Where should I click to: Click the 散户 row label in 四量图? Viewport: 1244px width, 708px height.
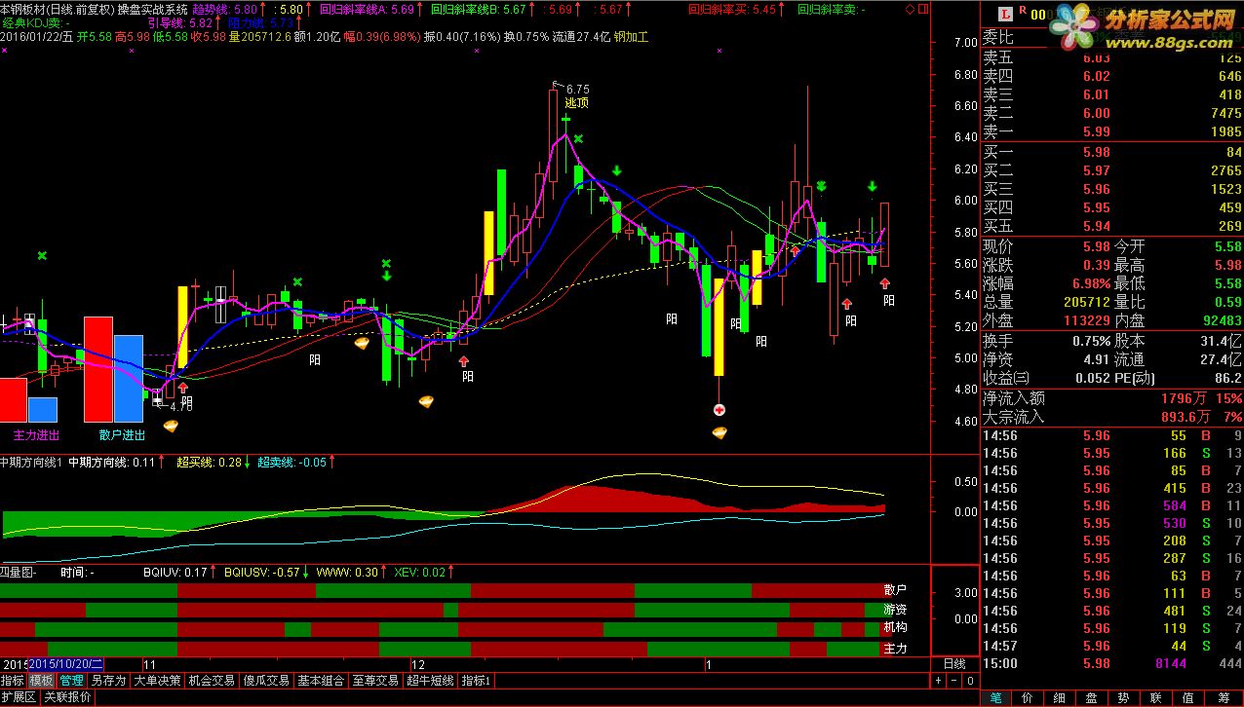coord(895,590)
